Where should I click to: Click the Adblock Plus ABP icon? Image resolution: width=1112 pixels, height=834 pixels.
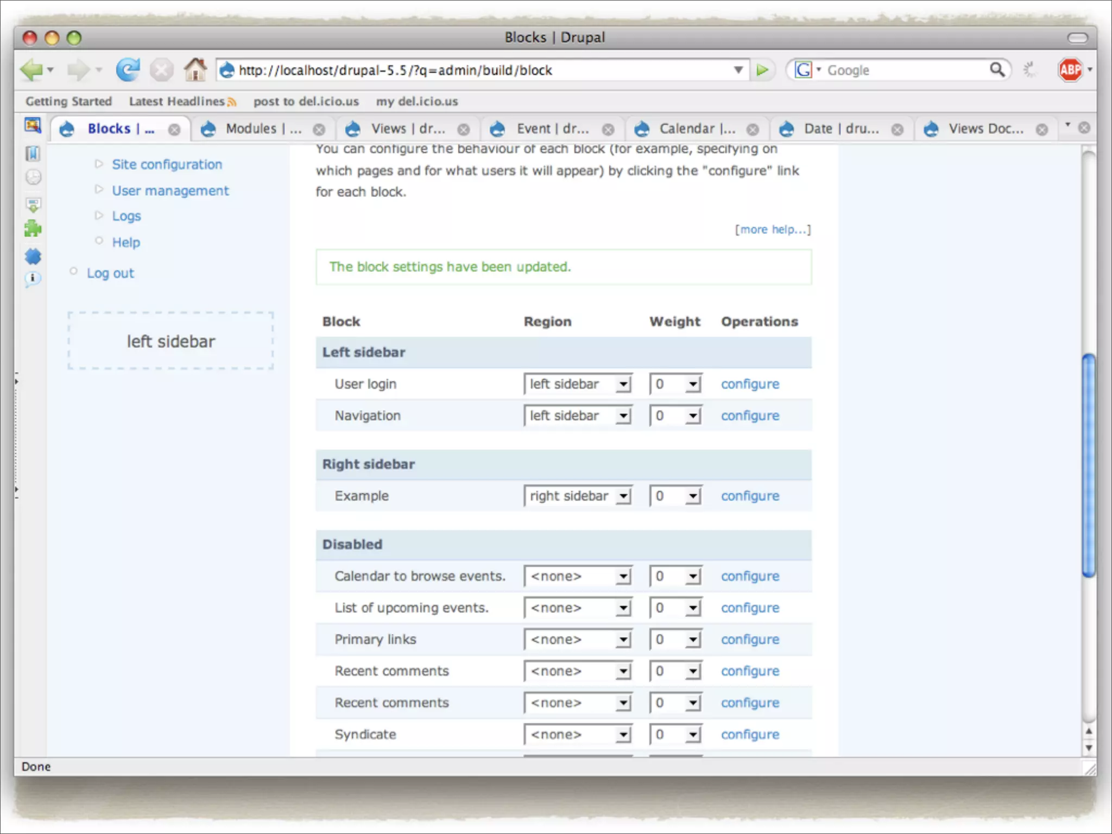[x=1070, y=70]
